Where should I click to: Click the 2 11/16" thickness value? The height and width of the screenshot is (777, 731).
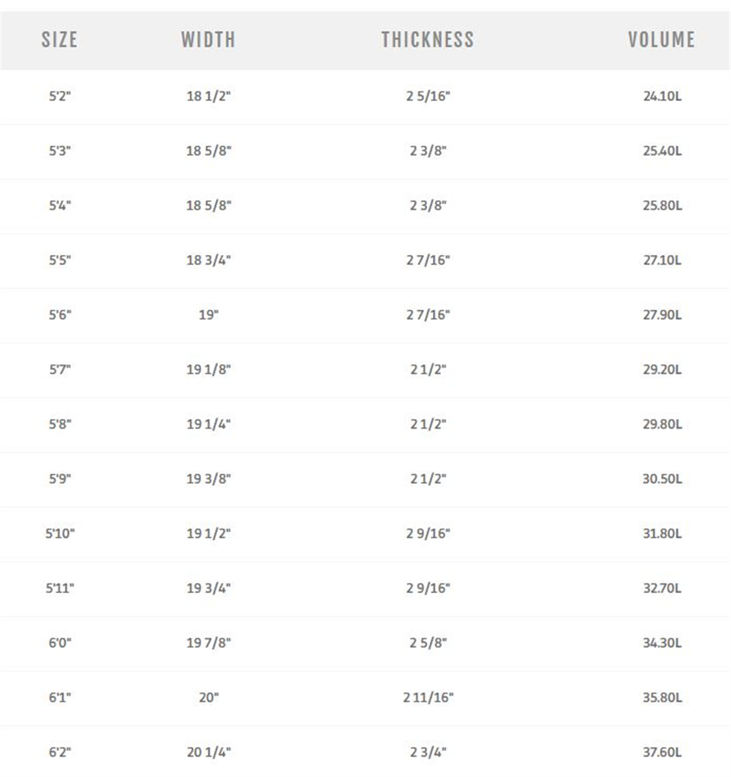click(428, 697)
